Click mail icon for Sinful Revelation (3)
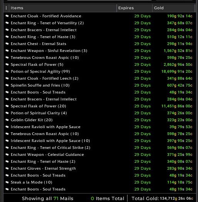 point(7,51)
